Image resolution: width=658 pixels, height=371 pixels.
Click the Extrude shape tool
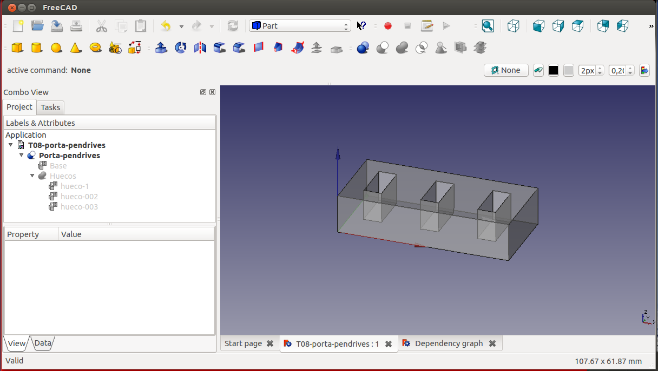point(161,48)
